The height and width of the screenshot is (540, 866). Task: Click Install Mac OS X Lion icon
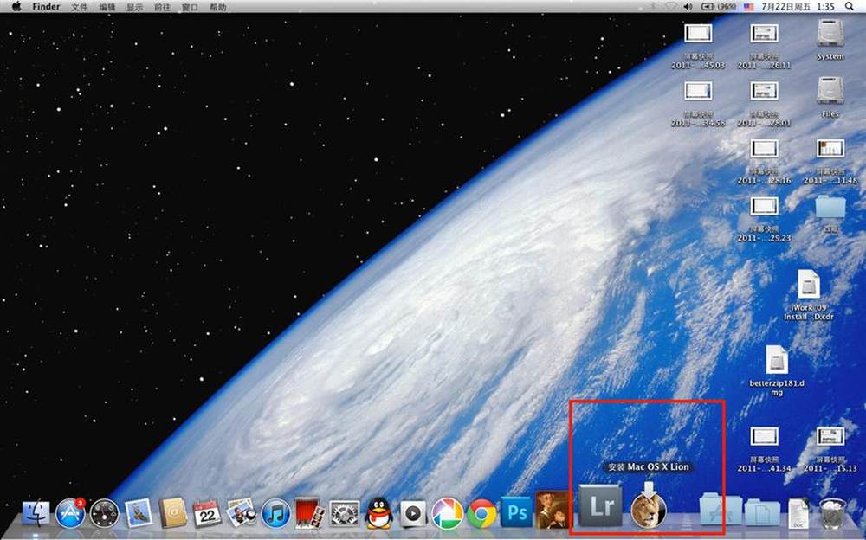(x=649, y=505)
